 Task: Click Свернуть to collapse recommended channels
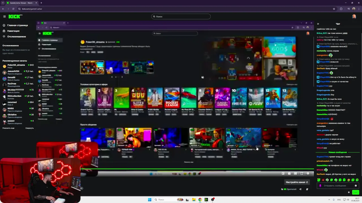point(29,128)
